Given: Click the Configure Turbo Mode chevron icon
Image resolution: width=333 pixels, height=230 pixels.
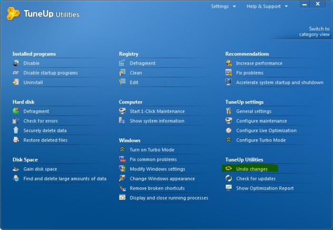Looking at the screenshot, I should (228, 140).
